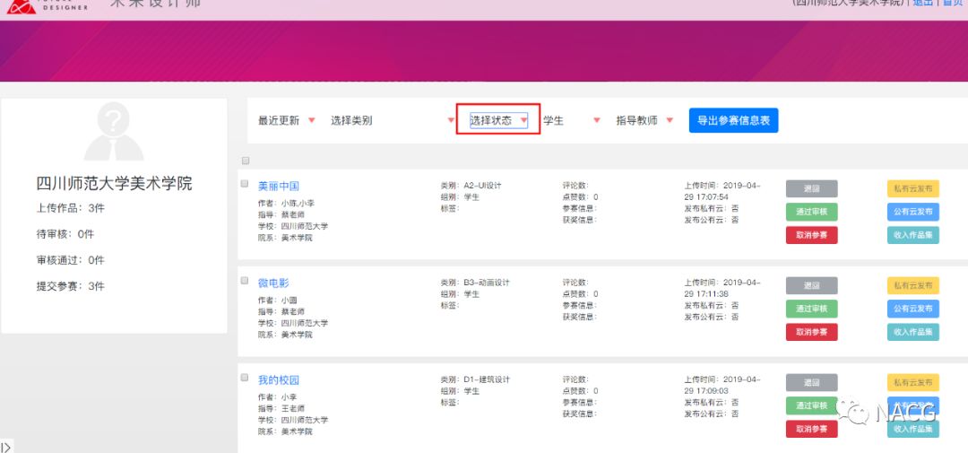Click the sidebar expand arrow at bottom-left

point(6,446)
